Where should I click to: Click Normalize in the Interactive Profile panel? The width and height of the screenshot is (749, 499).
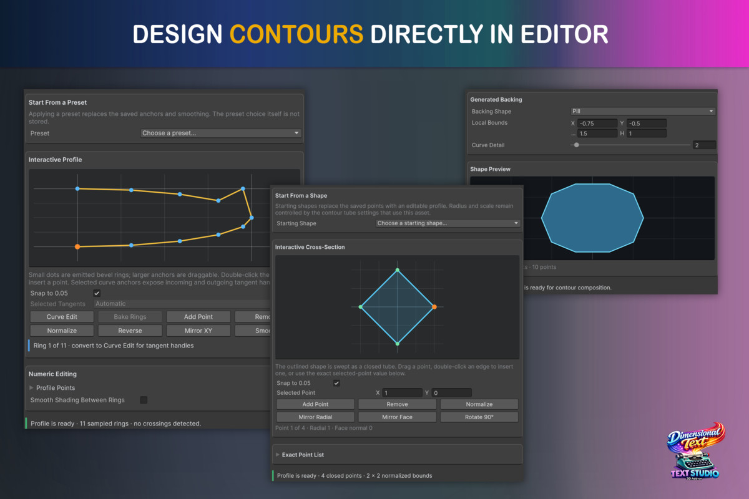pyautogui.click(x=62, y=331)
